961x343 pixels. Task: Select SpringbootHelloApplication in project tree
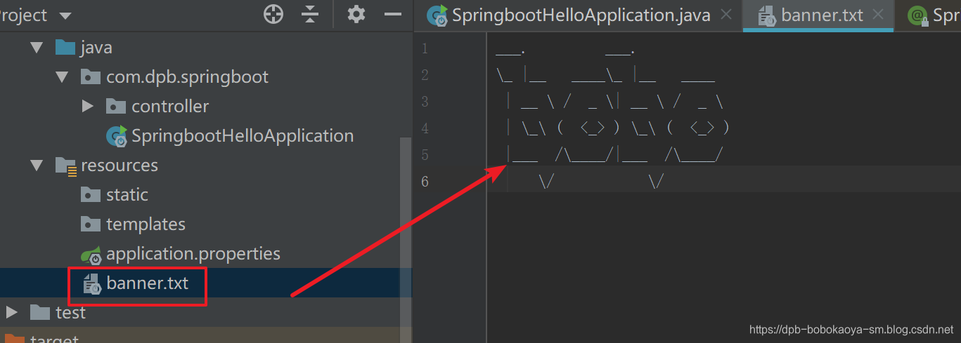pyautogui.click(x=243, y=135)
